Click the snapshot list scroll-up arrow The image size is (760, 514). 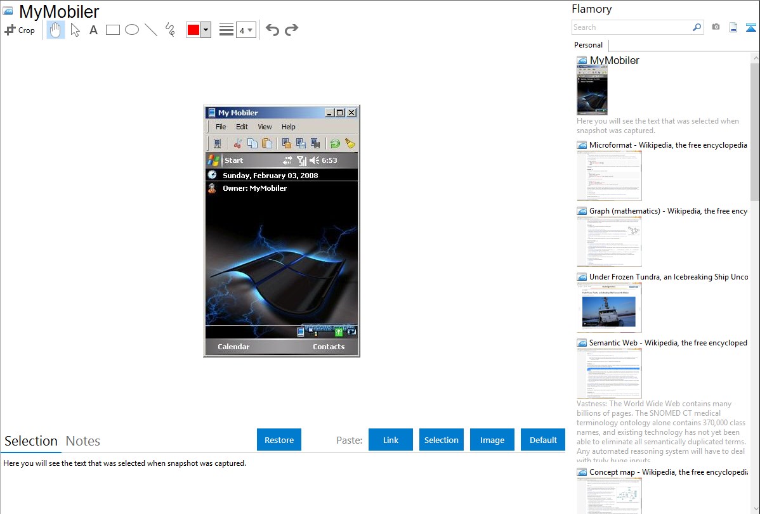tap(755, 58)
